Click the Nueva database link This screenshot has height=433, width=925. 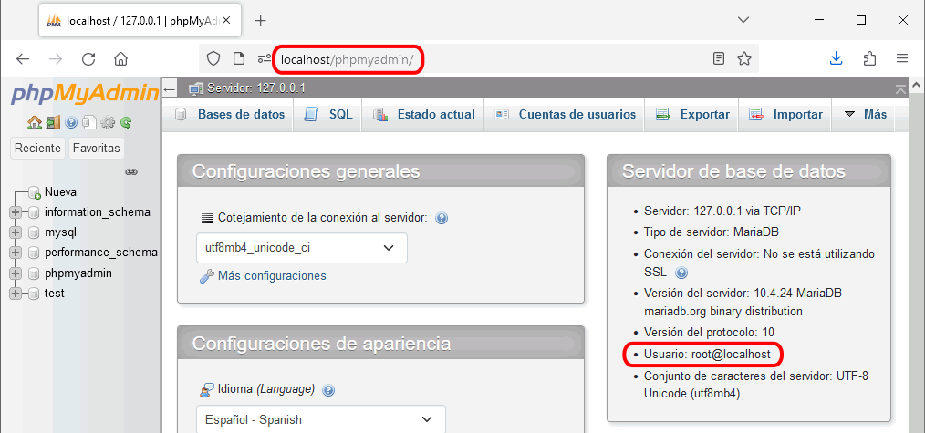pos(60,192)
